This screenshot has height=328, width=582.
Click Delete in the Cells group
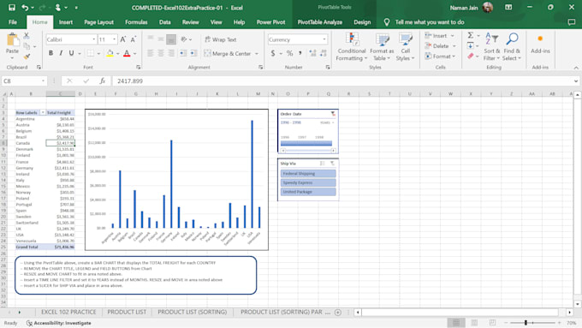(x=437, y=46)
